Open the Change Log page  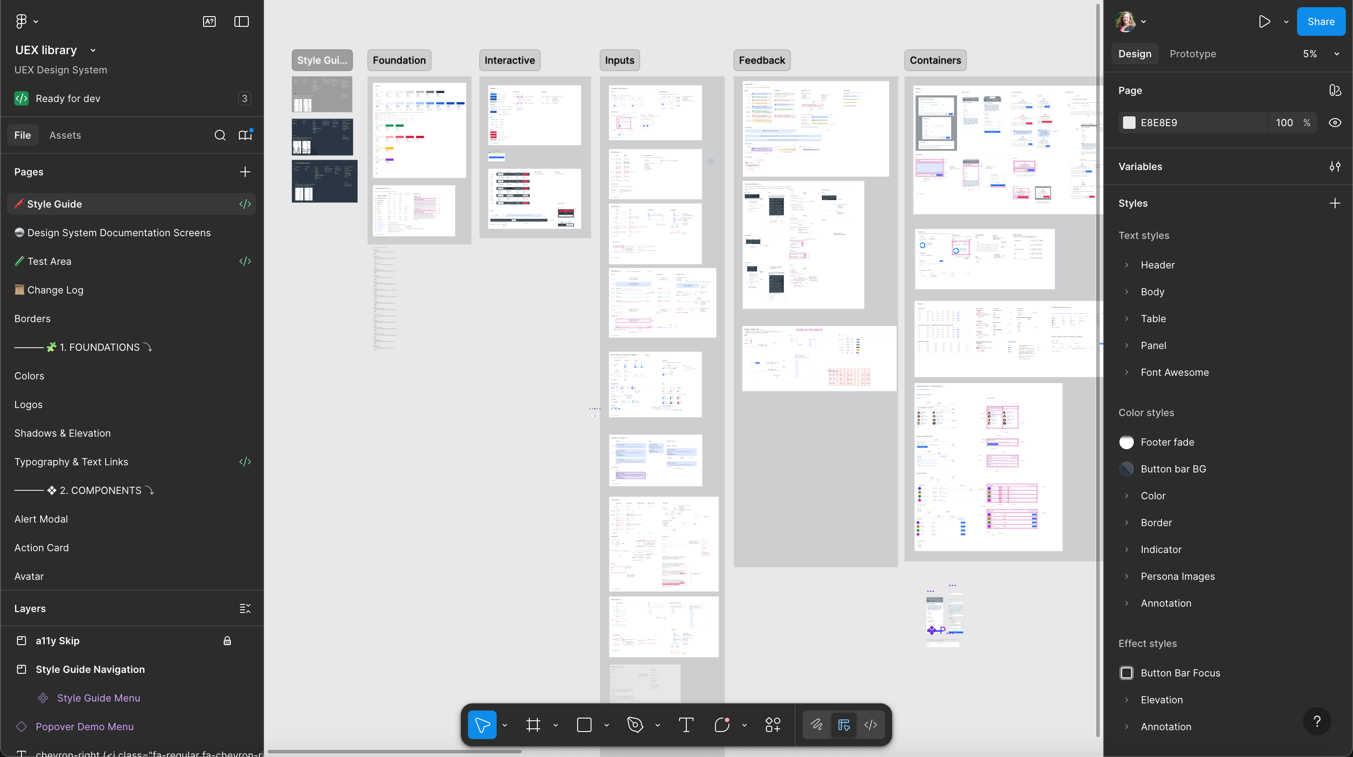55,290
